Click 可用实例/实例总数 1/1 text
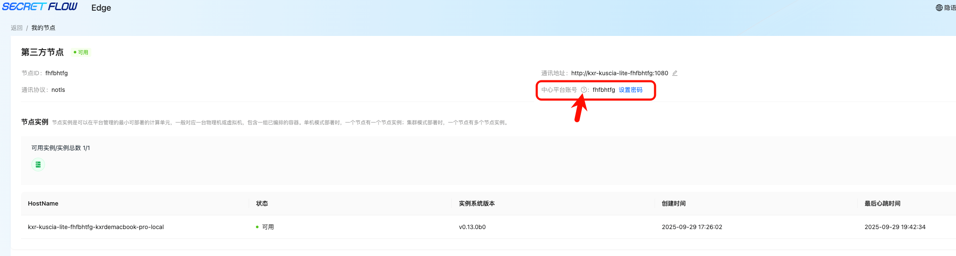Screen dimensions: 956x256 [60, 148]
